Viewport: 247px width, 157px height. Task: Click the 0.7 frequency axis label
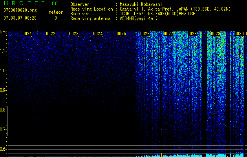coord(3,130)
